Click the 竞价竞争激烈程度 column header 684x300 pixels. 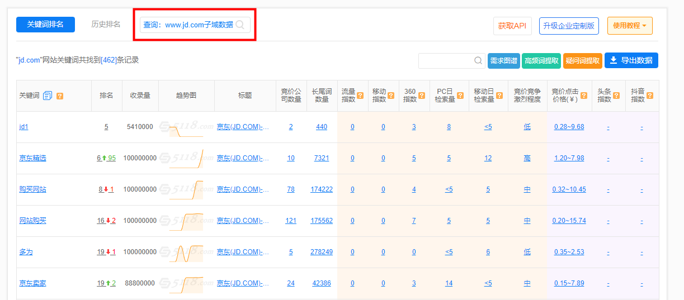pyautogui.click(x=527, y=96)
